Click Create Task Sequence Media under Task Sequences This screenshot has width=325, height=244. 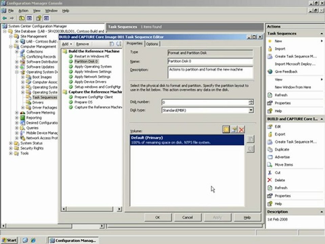296,57
